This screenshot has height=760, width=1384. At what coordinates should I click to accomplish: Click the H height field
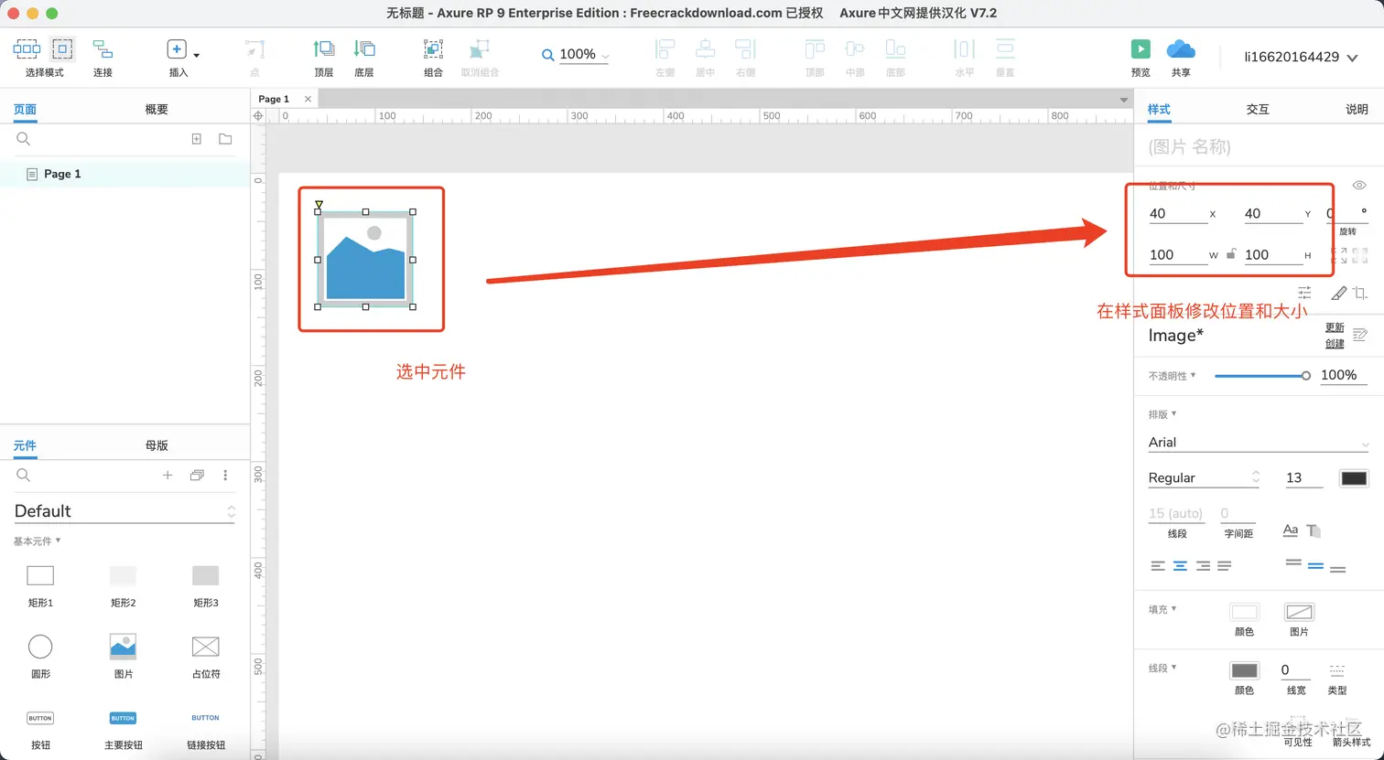1273,255
